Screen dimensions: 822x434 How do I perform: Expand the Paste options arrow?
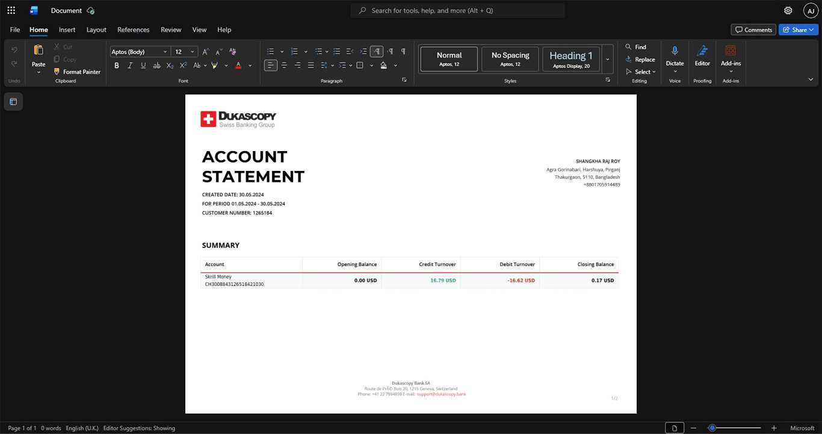(39, 72)
